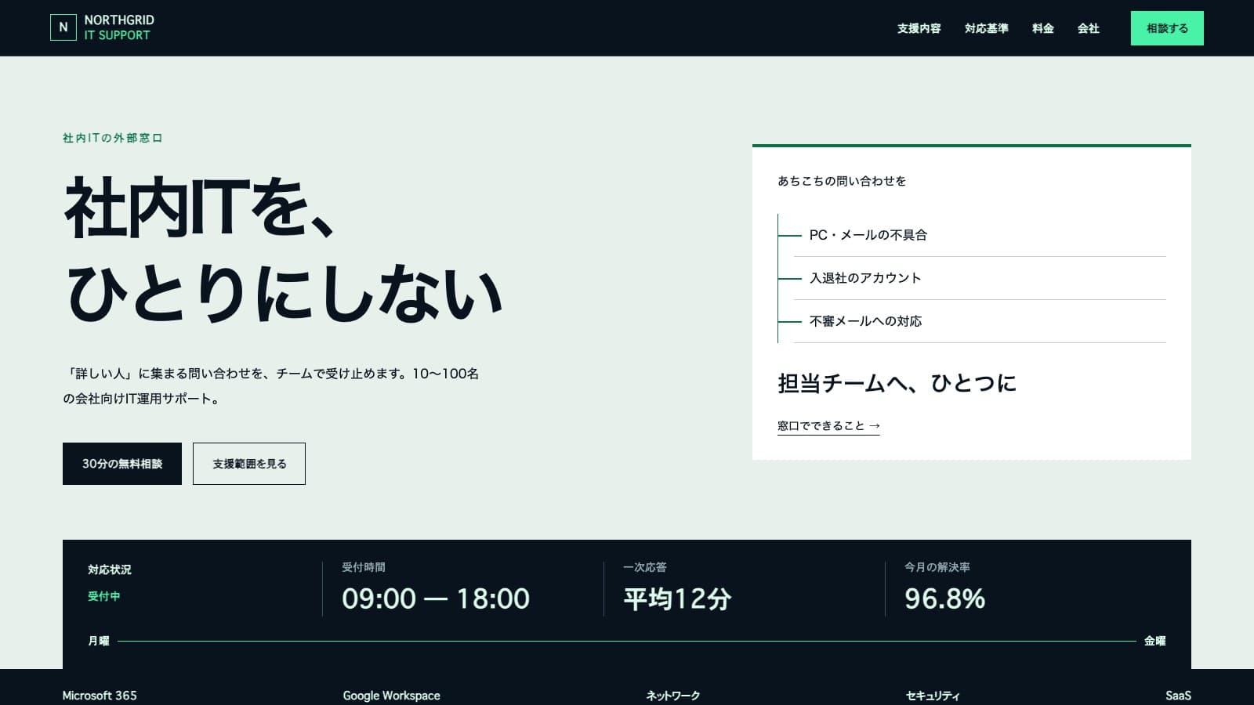Click the 今月の解決率 label
This screenshot has height=705, width=1254.
point(937,567)
